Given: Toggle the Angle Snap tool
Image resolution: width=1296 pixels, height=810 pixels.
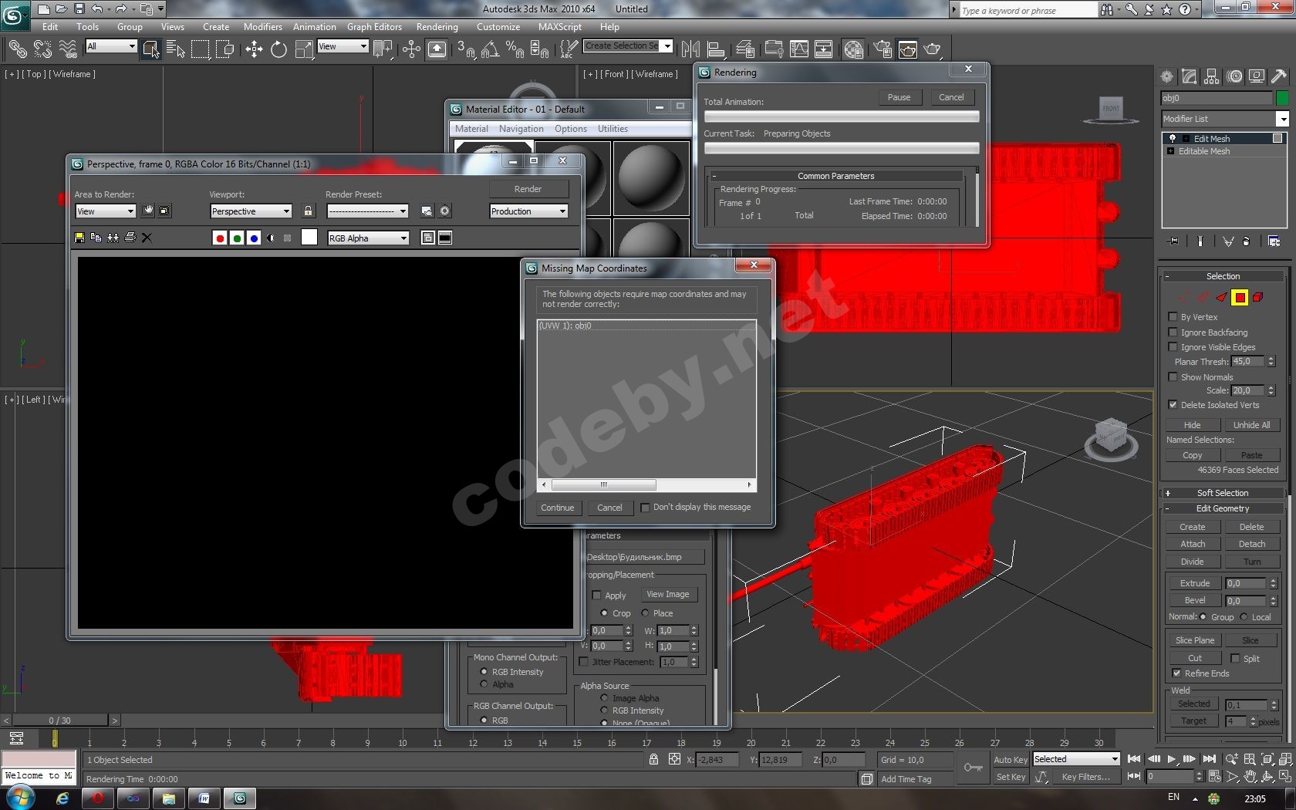Looking at the screenshot, I should 490,49.
